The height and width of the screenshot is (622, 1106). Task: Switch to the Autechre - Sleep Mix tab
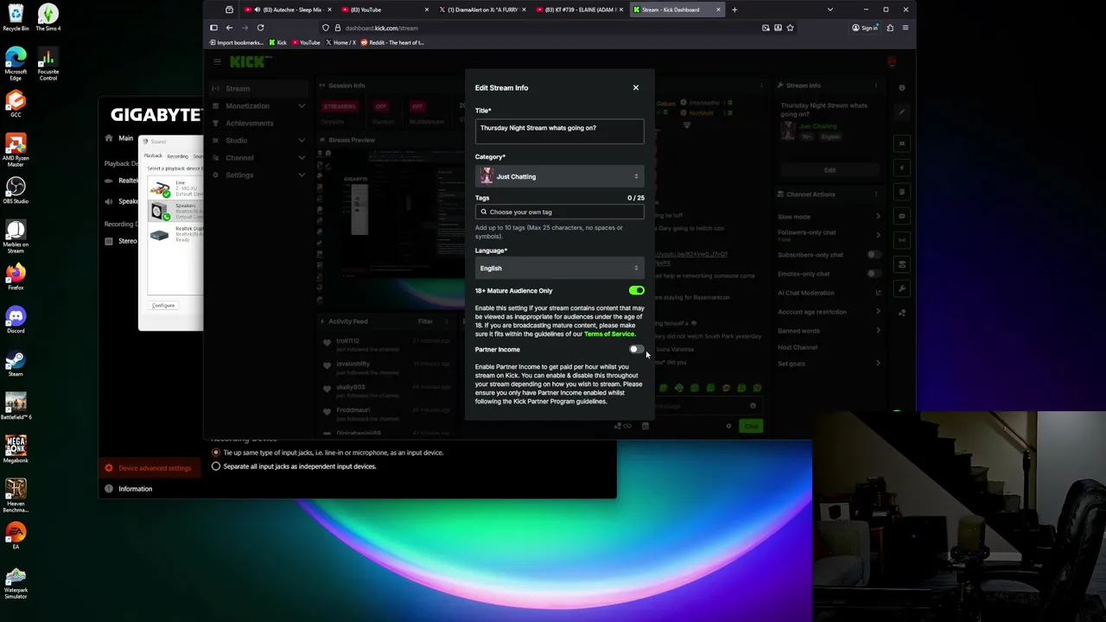pyautogui.click(x=289, y=10)
